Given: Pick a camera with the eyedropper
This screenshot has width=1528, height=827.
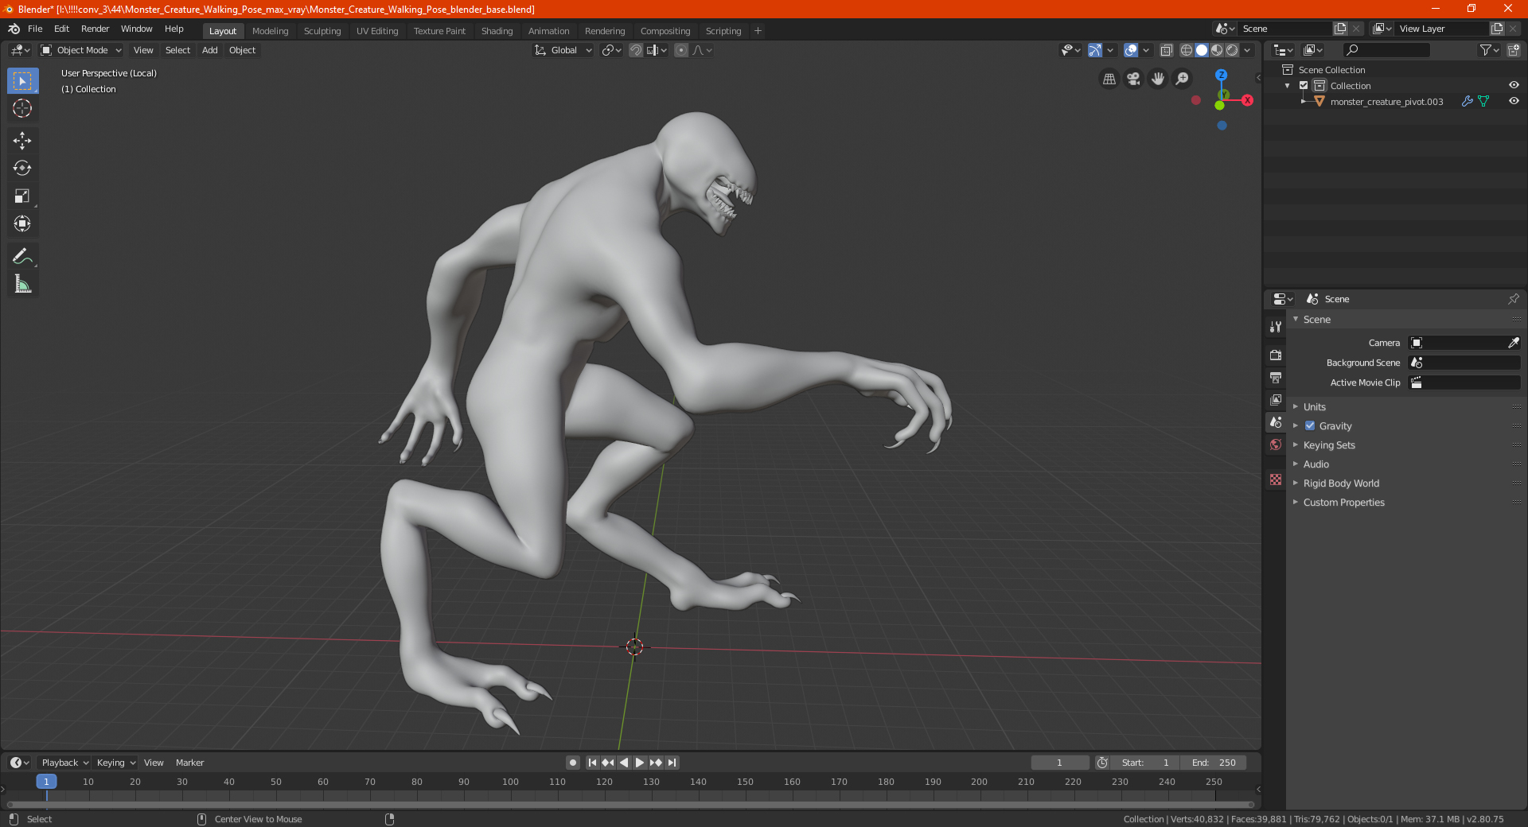Looking at the screenshot, I should click(x=1513, y=343).
